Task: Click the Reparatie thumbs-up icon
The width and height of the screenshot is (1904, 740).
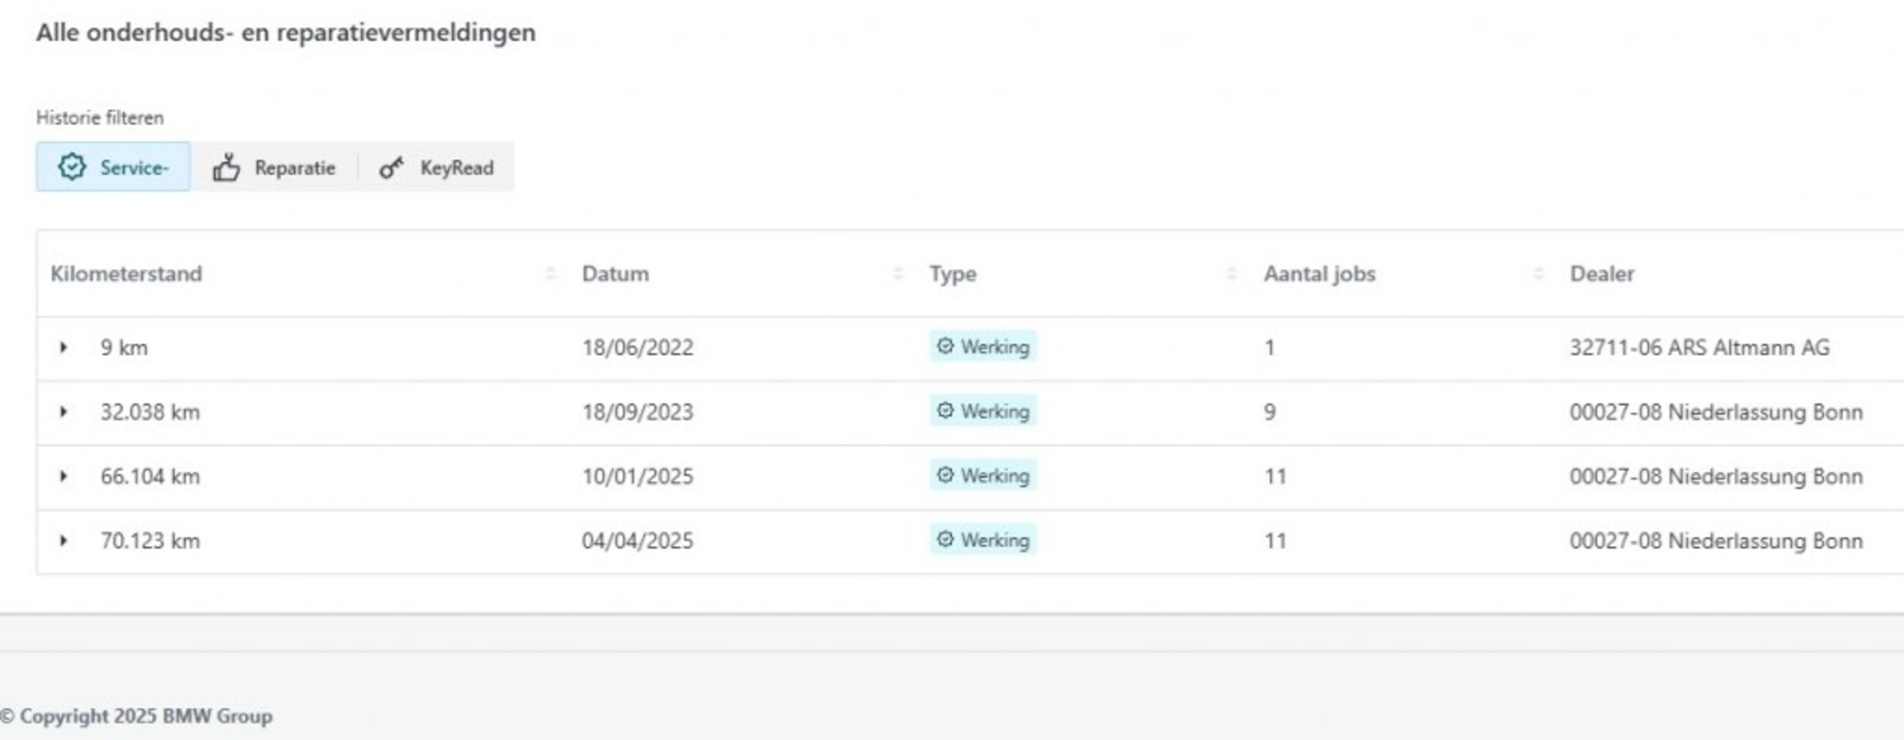Action: tap(226, 167)
